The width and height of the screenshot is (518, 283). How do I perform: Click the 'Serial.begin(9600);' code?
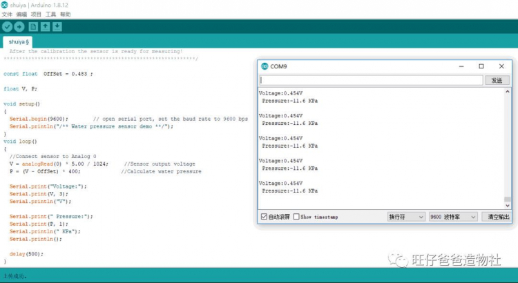point(39,119)
